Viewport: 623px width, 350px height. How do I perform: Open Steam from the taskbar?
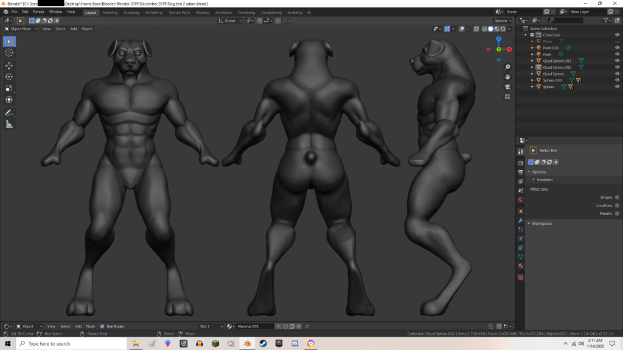coord(263,344)
